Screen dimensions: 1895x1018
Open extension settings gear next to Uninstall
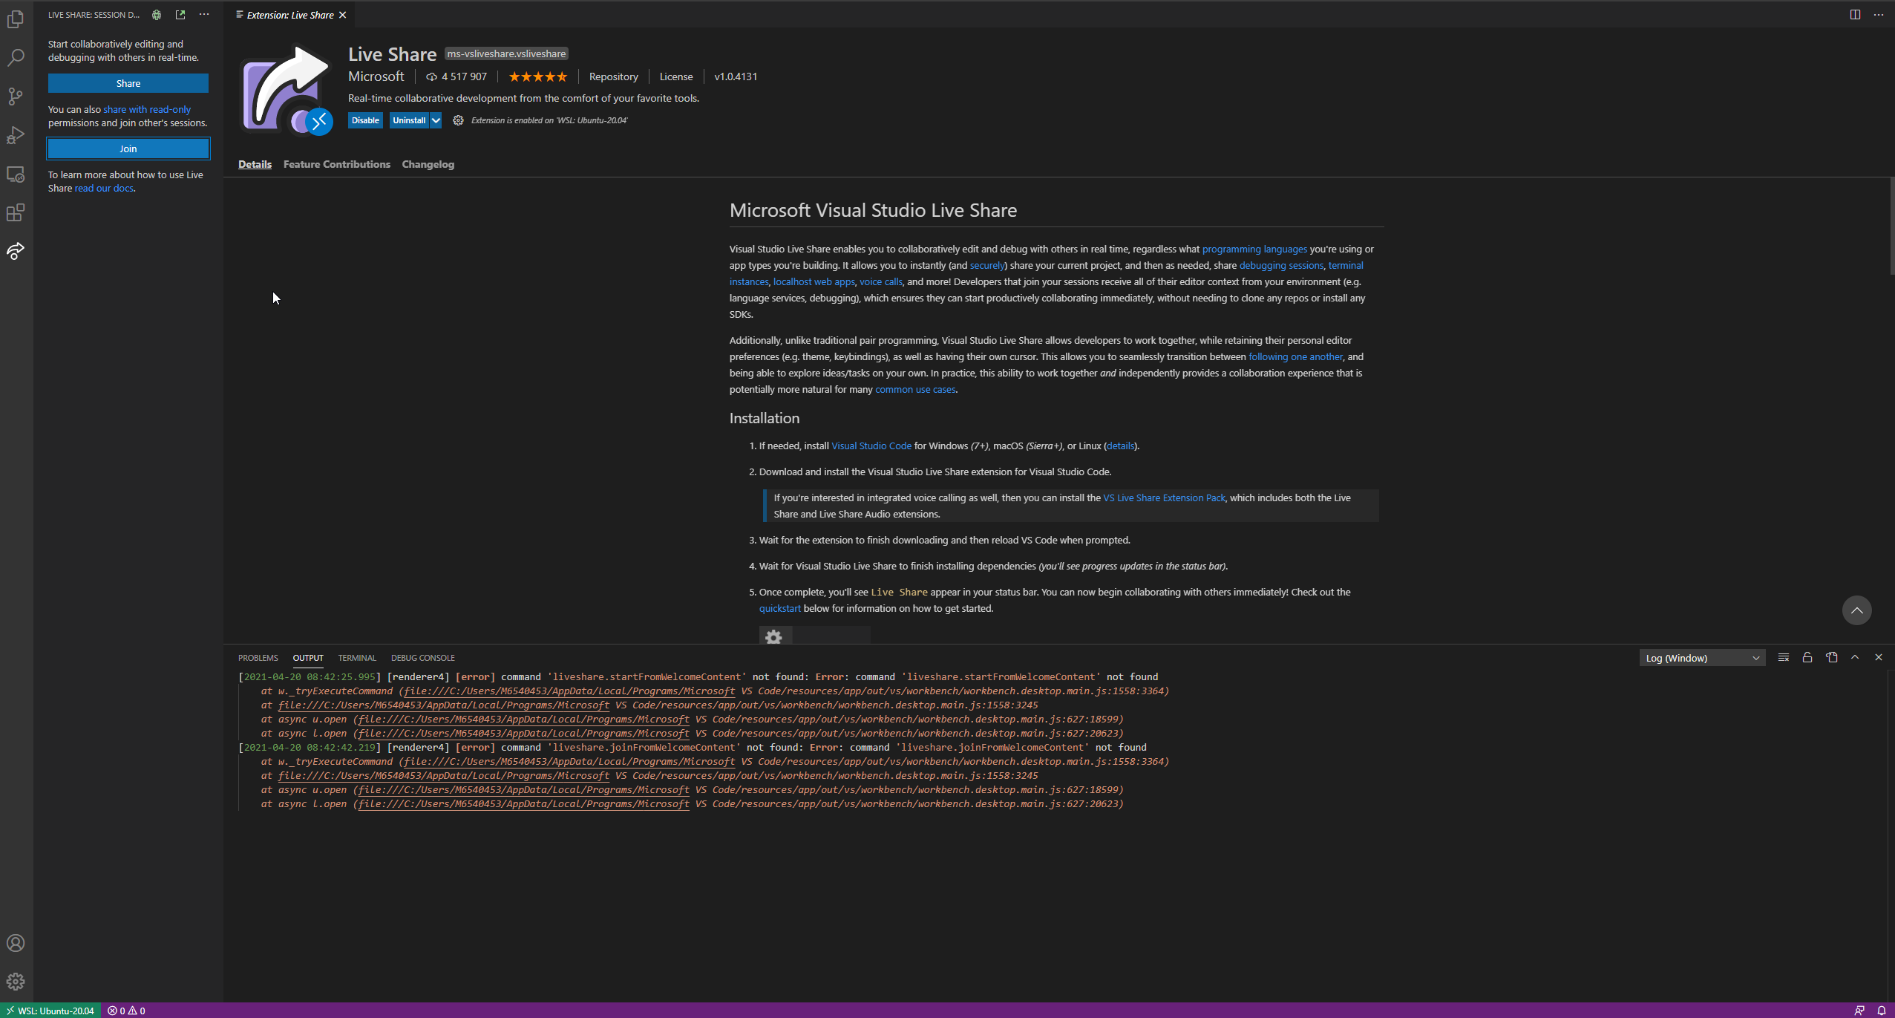pyautogui.click(x=458, y=120)
